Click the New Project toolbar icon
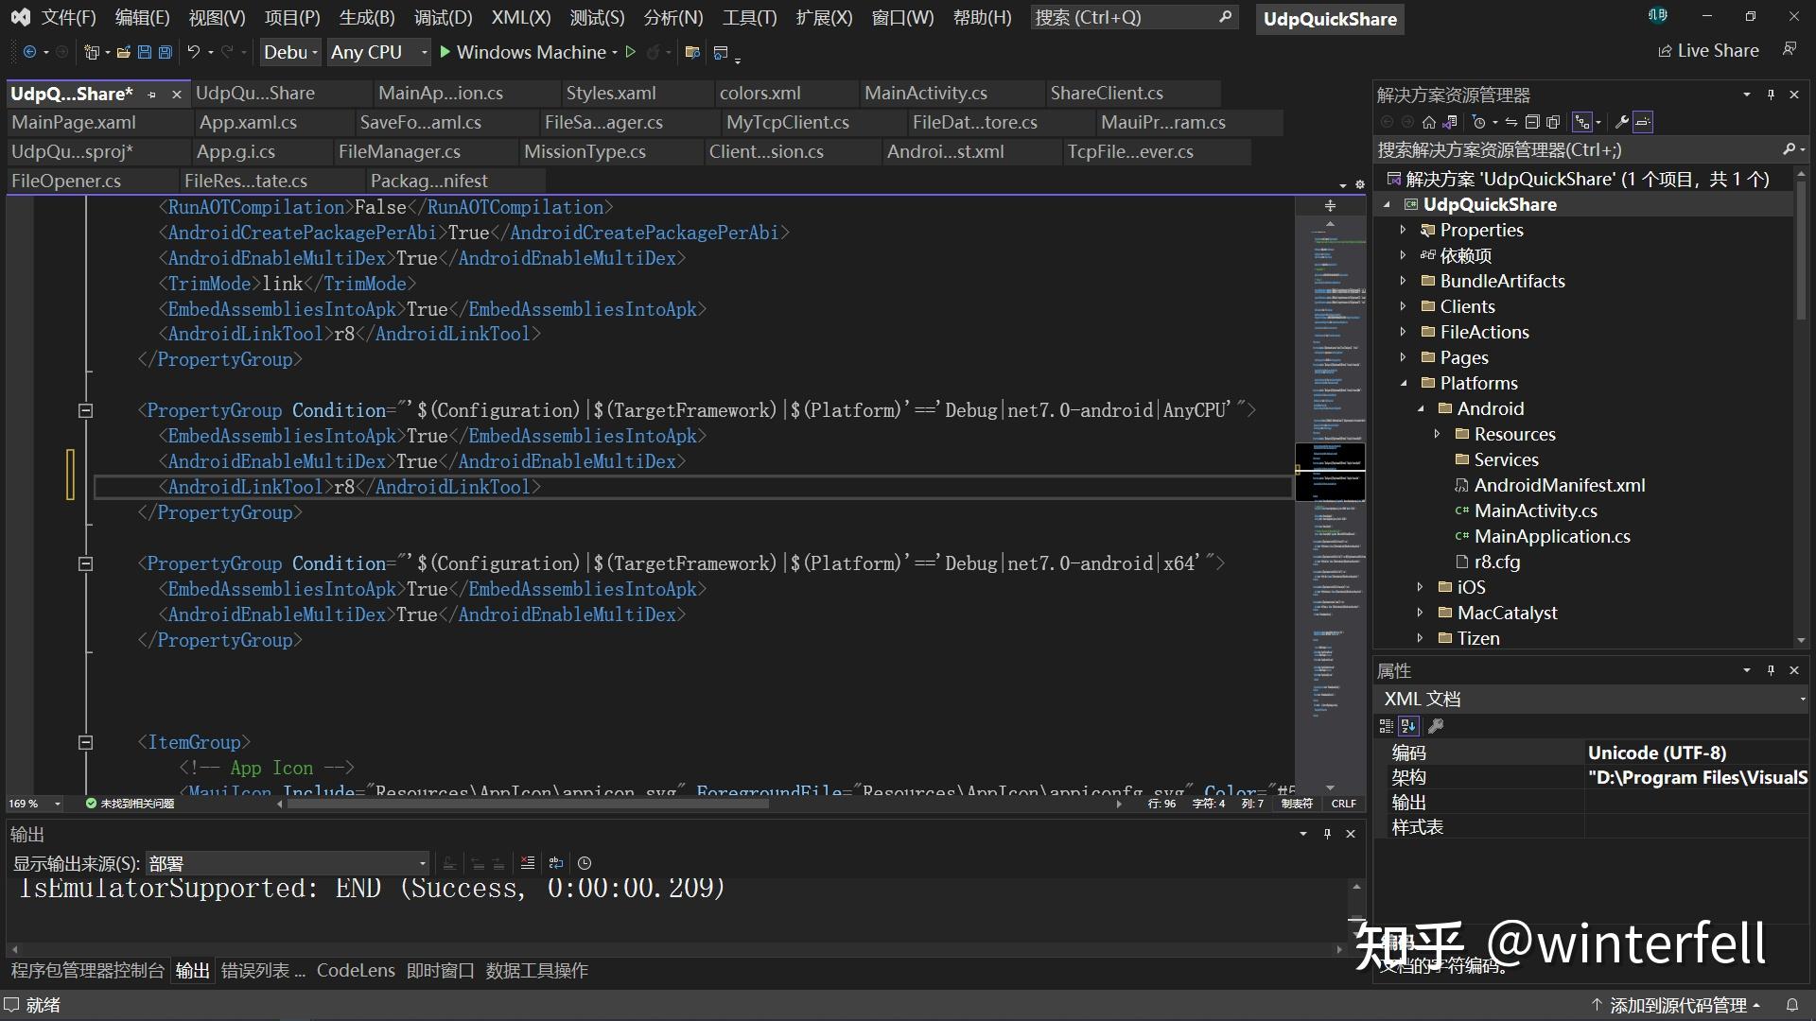The width and height of the screenshot is (1816, 1021). [x=92, y=52]
